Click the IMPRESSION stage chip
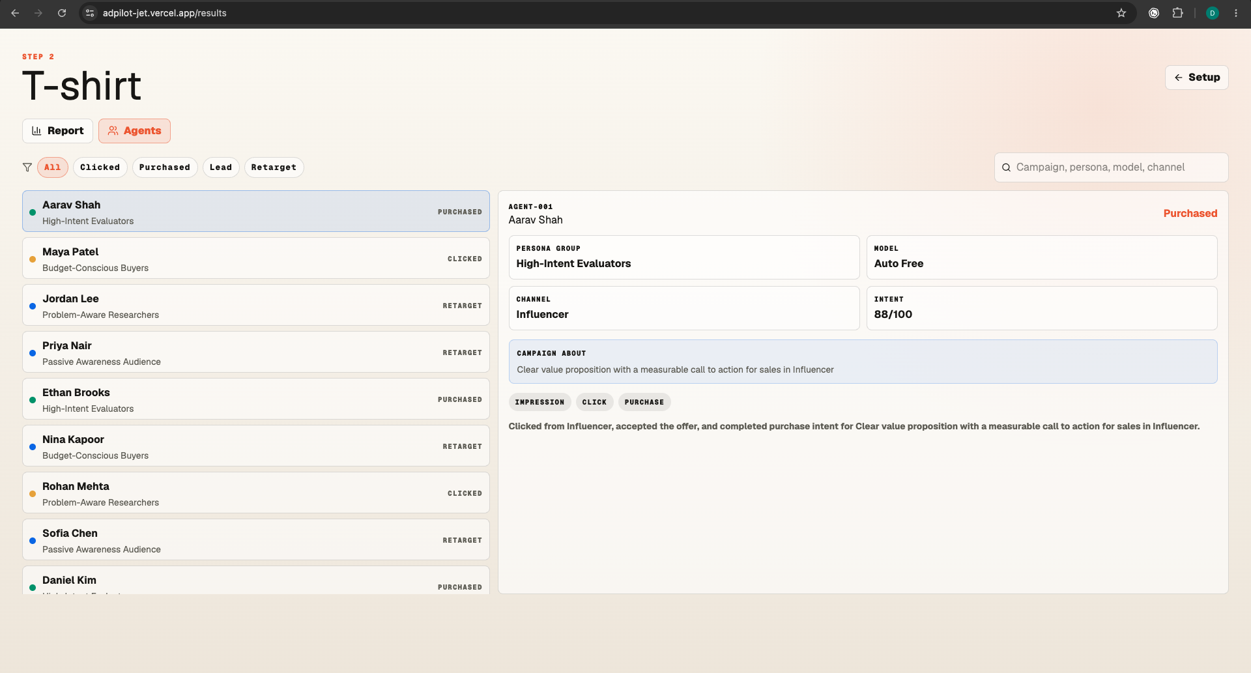The width and height of the screenshot is (1251, 673). (x=539, y=402)
